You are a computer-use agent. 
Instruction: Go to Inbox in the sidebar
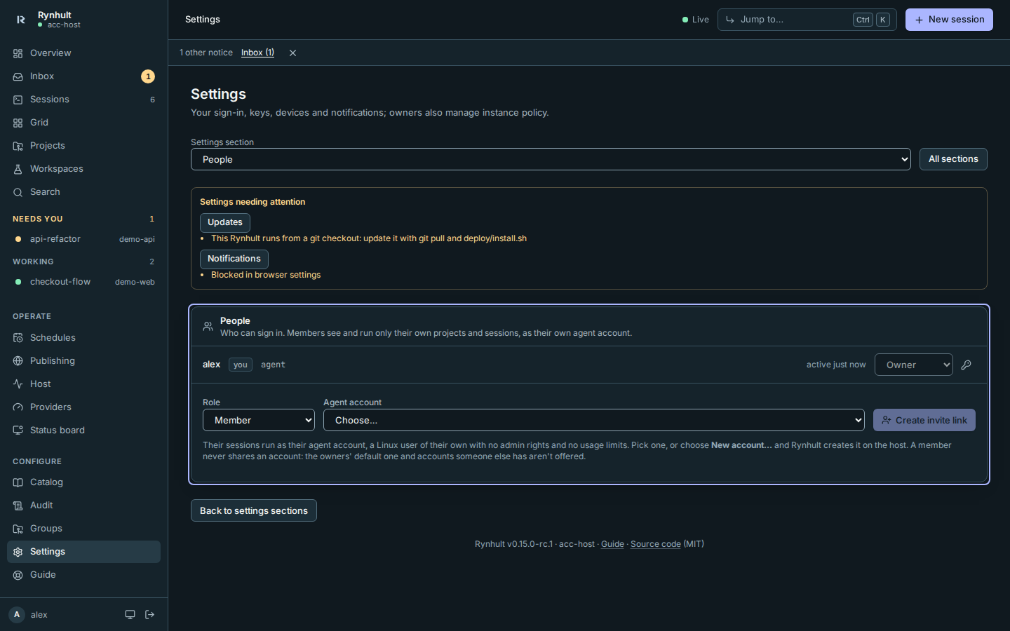click(x=83, y=76)
